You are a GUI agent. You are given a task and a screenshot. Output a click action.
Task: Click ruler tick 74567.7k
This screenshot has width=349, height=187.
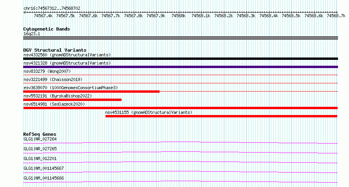[x=111, y=16]
